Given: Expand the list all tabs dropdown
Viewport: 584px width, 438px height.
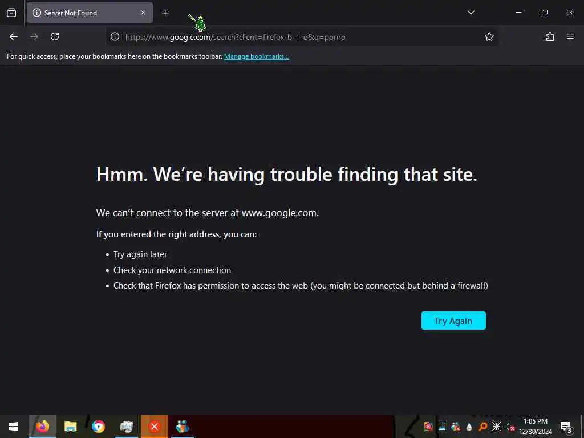Looking at the screenshot, I should 471,13.
